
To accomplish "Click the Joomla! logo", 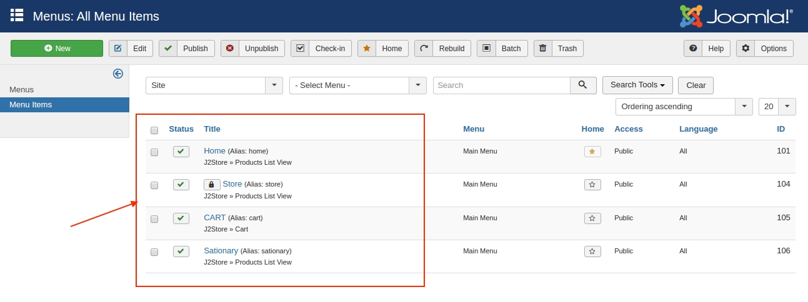I will [736, 16].
